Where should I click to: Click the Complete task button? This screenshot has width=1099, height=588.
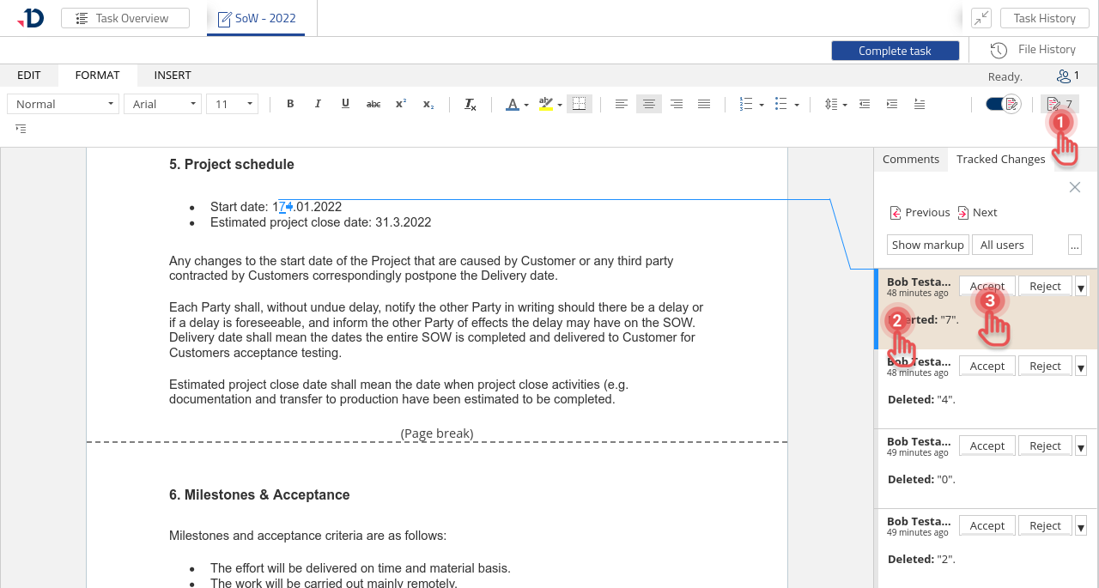(x=895, y=51)
